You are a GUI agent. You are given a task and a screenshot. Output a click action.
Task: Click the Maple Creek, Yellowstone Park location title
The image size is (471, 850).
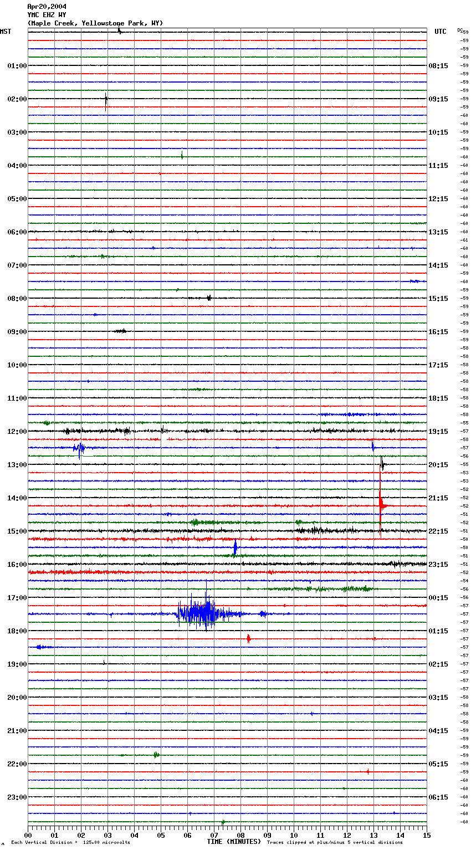[95, 23]
